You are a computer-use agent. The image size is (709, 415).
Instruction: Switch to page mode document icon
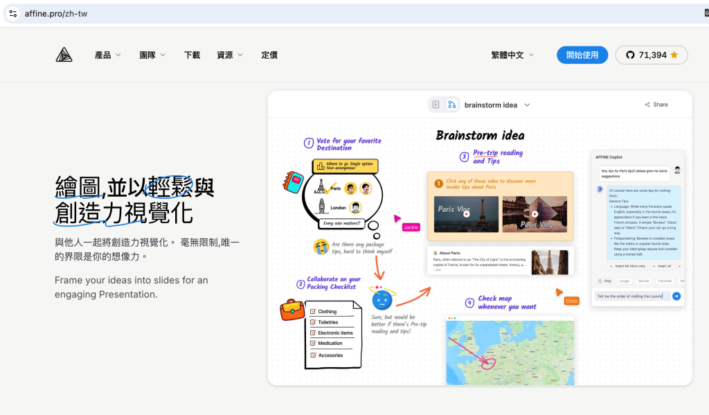click(436, 105)
